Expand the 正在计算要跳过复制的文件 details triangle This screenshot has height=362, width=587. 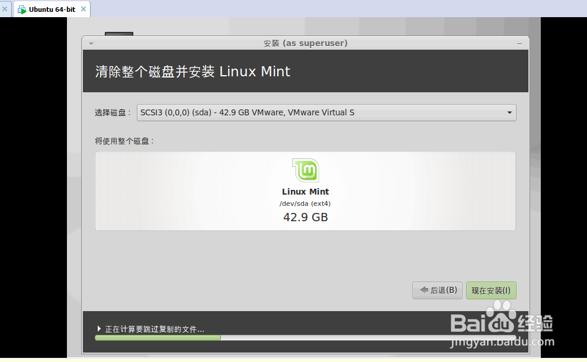click(99, 329)
